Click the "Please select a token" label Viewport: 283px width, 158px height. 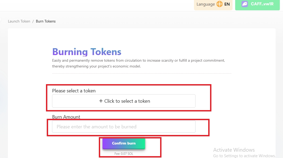pyautogui.click(x=74, y=91)
